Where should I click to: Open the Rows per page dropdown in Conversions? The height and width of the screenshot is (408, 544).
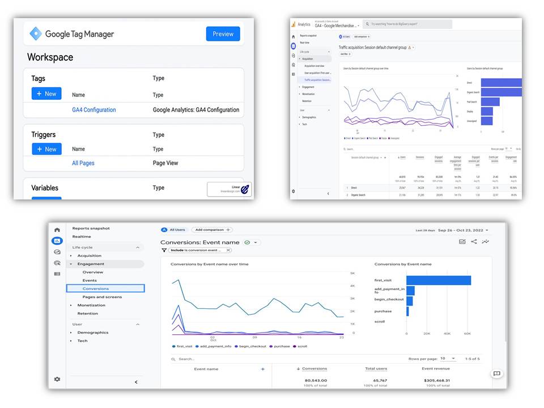(448, 358)
